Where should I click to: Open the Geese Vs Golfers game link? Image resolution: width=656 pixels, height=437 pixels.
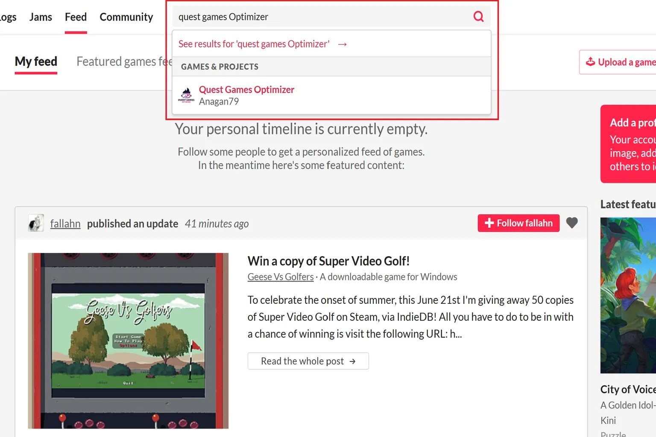(x=281, y=277)
